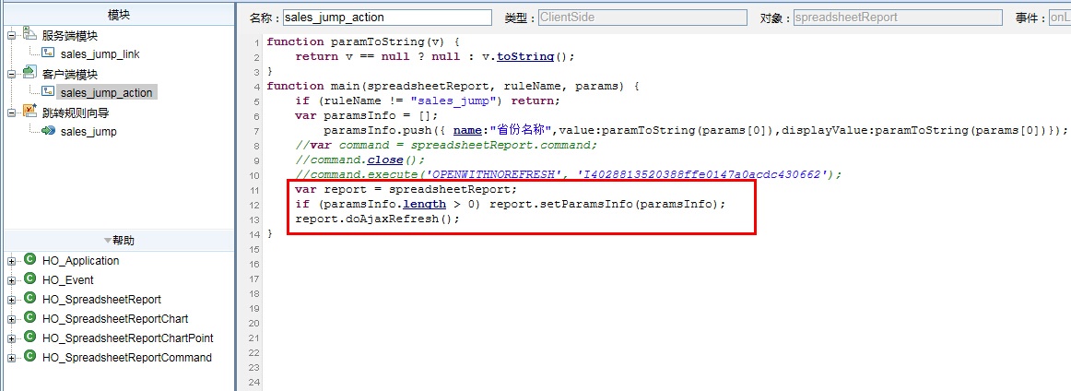Select sales_jump_link in module tree
This screenshot has height=391, width=1071.
(x=100, y=54)
